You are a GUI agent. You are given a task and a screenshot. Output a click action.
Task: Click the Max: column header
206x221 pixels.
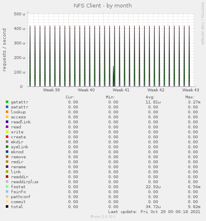(190, 97)
